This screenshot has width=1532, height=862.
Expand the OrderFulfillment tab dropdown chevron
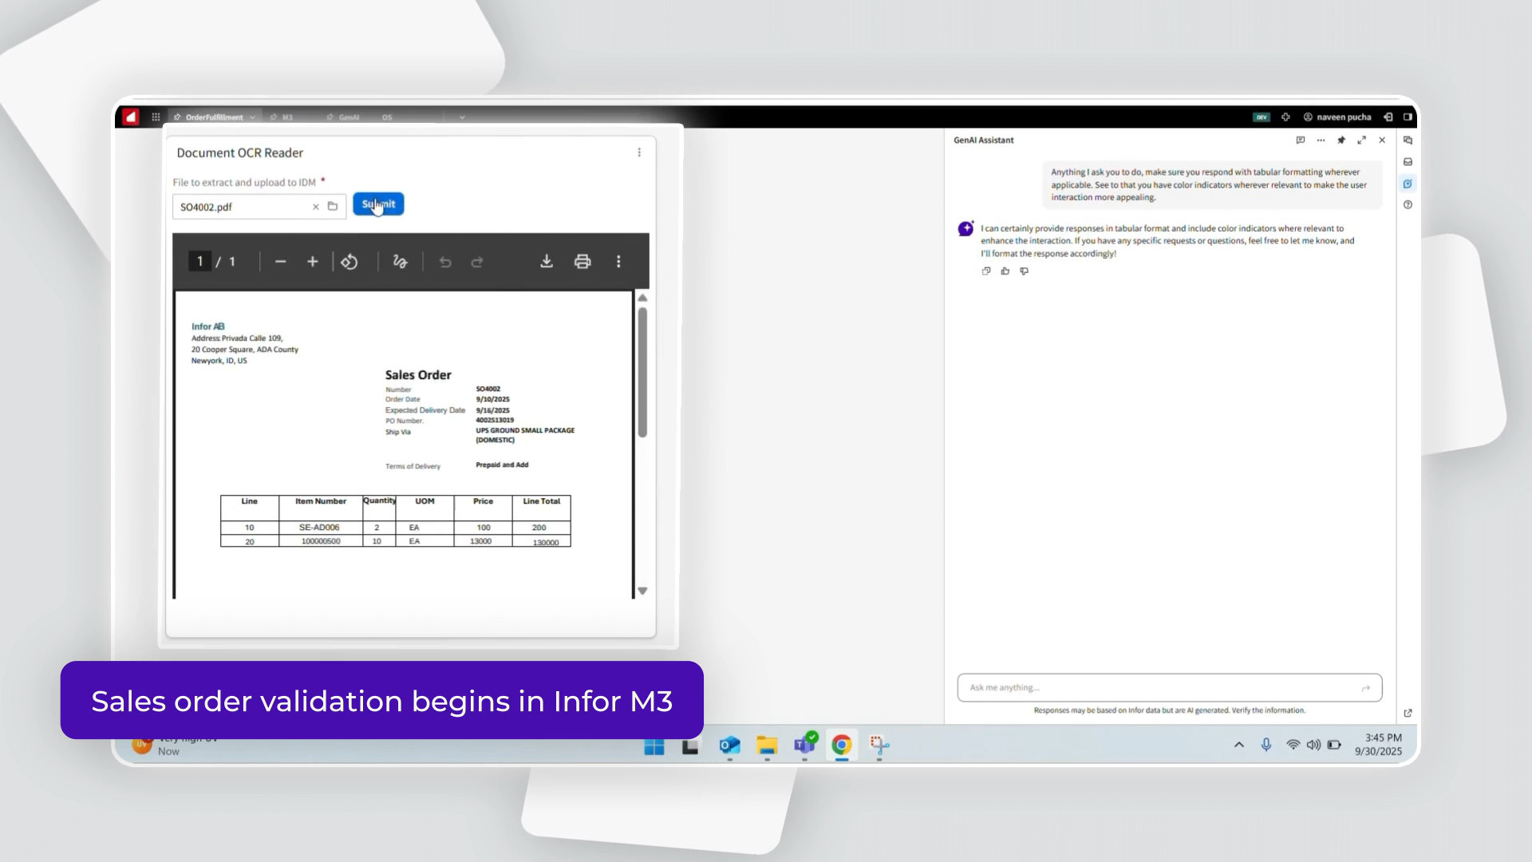click(253, 117)
